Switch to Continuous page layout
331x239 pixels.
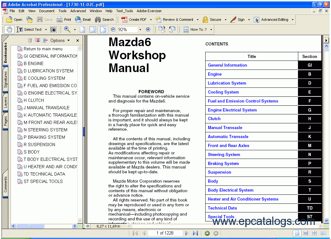[306, 233]
